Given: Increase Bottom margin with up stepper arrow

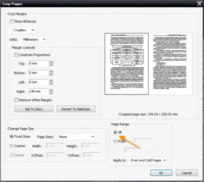Looking at the screenshot, I should [51, 72].
